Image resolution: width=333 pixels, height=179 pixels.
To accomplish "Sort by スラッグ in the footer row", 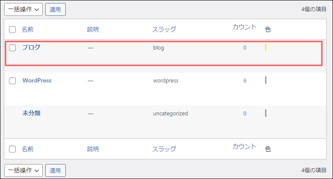I will coord(164,149).
